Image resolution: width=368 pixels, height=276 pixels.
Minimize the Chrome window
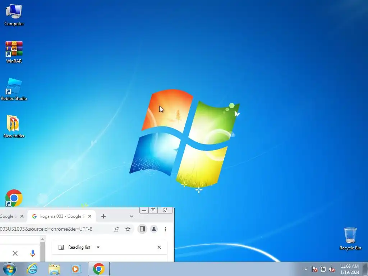(144, 211)
